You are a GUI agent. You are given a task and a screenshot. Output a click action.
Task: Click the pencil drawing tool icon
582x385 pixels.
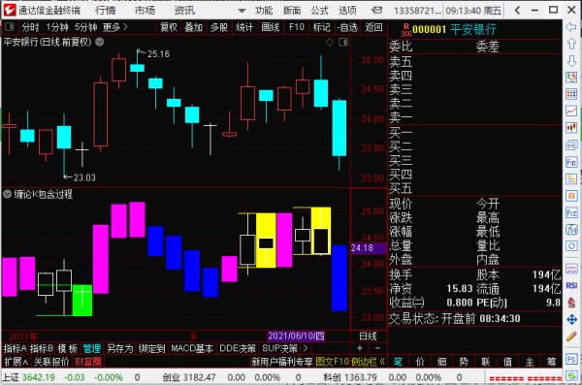pos(571,337)
